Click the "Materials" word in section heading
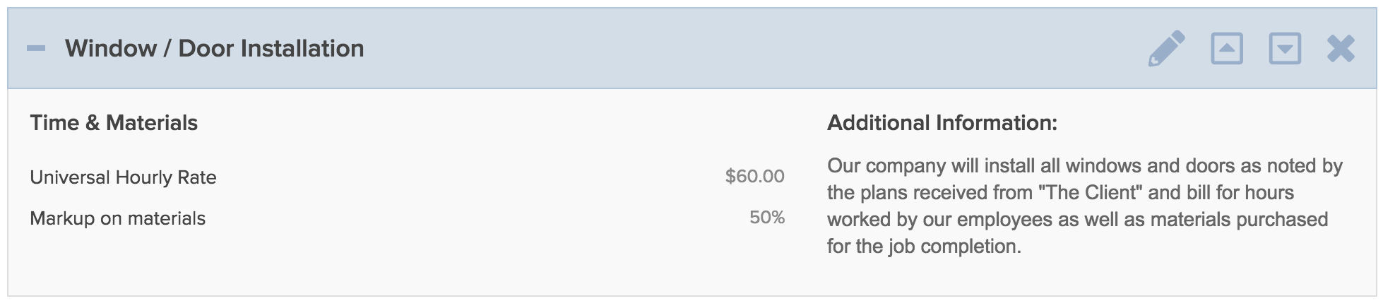 pos(152,123)
